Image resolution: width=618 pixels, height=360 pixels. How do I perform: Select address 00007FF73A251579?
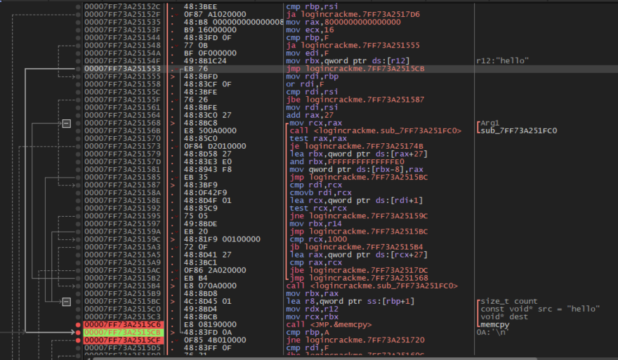point(123,154)
